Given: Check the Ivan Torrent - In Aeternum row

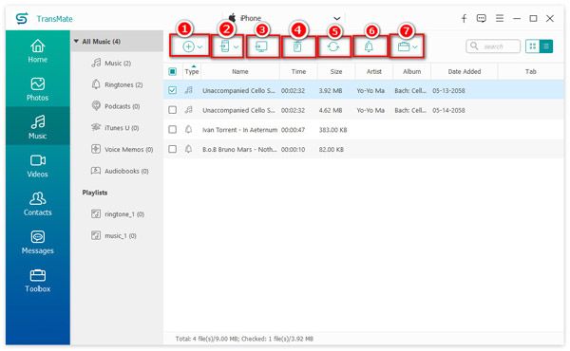Looking at the screenshot, I should (x=172, y=129).
